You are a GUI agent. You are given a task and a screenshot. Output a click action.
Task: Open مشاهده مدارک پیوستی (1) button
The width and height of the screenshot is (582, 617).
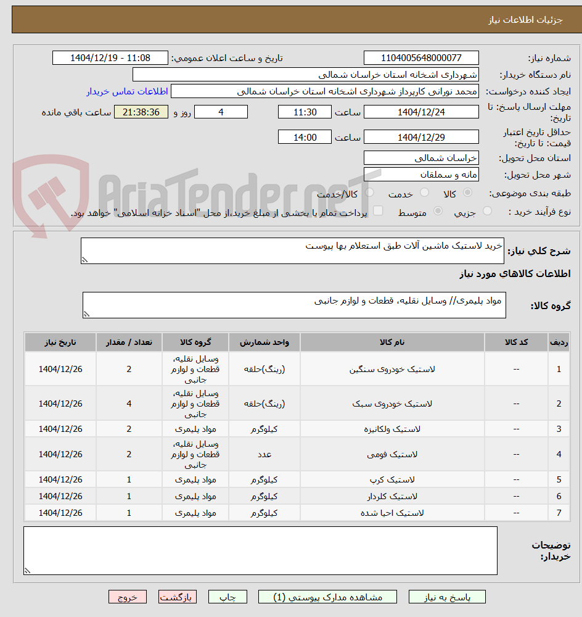(x=327, y=597)
